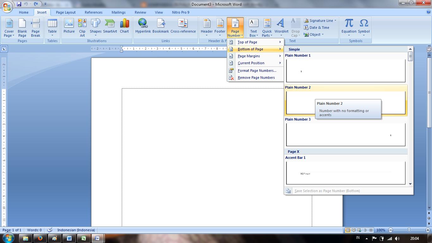Screen dimensions: 432x243
Task: Open the Clip Art pane
Action: point(82,28)
